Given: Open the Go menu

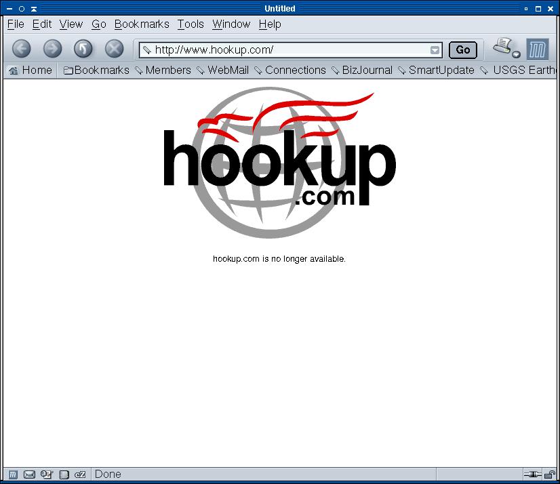Looking at the screenshot, I should [x=99, y=24].
